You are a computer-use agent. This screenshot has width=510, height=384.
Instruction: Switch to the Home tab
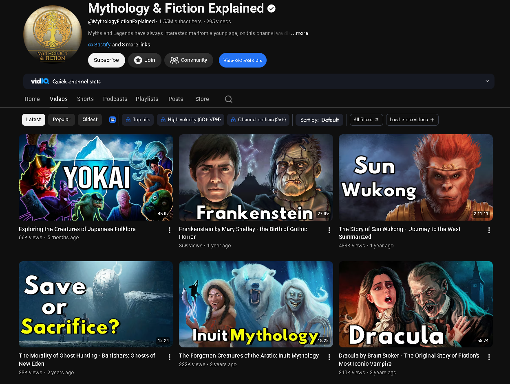[32, 99]
